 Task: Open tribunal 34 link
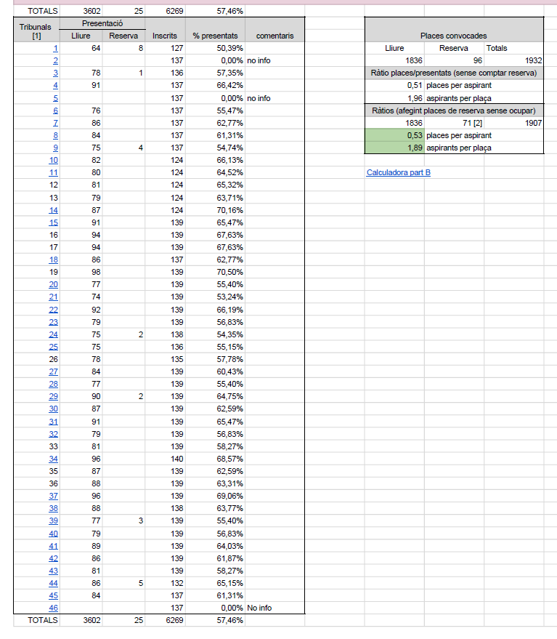pos(53,459)
